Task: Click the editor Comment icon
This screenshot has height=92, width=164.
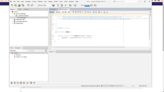Action: (105, 12)
